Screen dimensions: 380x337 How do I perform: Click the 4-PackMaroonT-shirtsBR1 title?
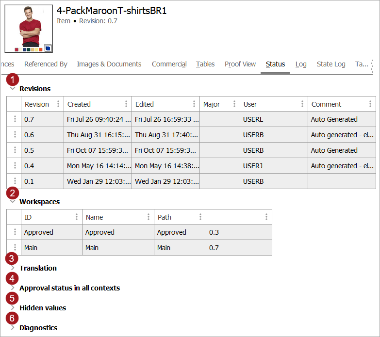coord(112,11)
